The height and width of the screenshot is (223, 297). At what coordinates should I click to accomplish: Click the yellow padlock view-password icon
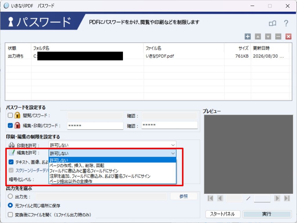17,115
